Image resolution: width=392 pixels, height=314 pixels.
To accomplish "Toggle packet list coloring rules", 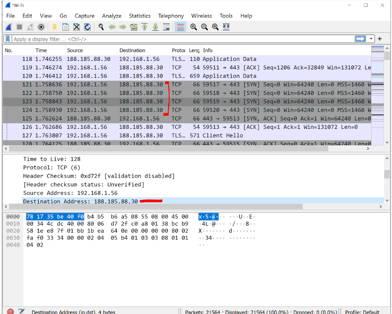I will (x=180, y=27).
